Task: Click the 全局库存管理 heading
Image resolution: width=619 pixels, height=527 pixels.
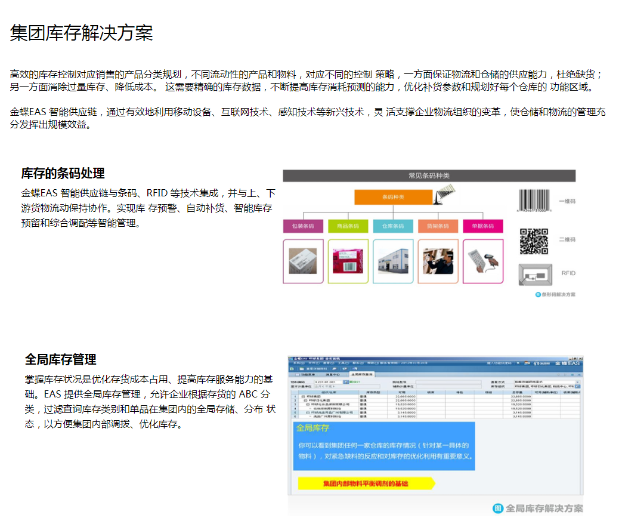Action: pyautogui.click(x=60, y=359)
